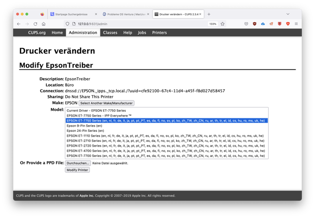This screenshot has width=315, height=218.
Task: Click the page icon in the URL bar
Action: click(74, 24)
